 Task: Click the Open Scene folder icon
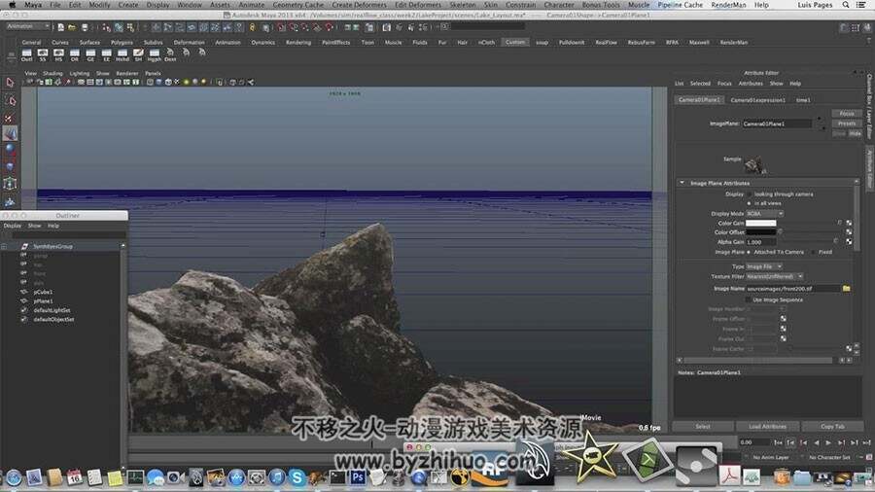[x=72, y=27]
